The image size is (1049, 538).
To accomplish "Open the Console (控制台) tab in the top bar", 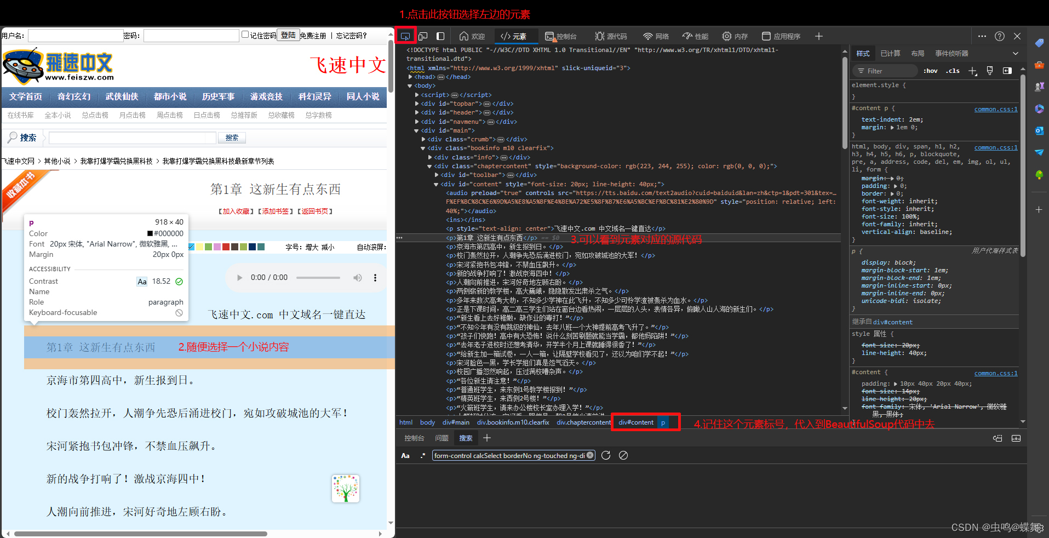I will click(x=561, y=36).
